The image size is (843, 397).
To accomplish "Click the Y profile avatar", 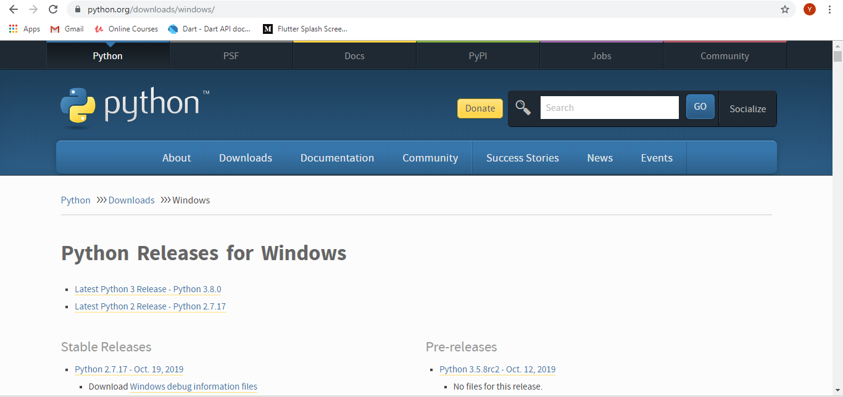I will [809, 10].
